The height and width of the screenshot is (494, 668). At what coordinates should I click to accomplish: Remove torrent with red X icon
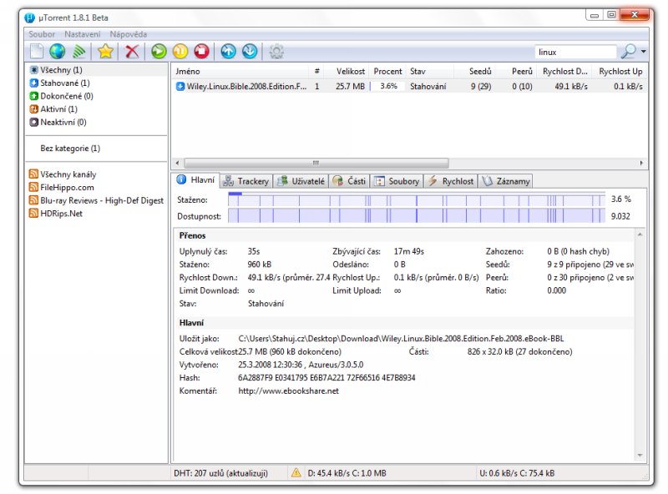pyautogui.click(x=131, y=52)
